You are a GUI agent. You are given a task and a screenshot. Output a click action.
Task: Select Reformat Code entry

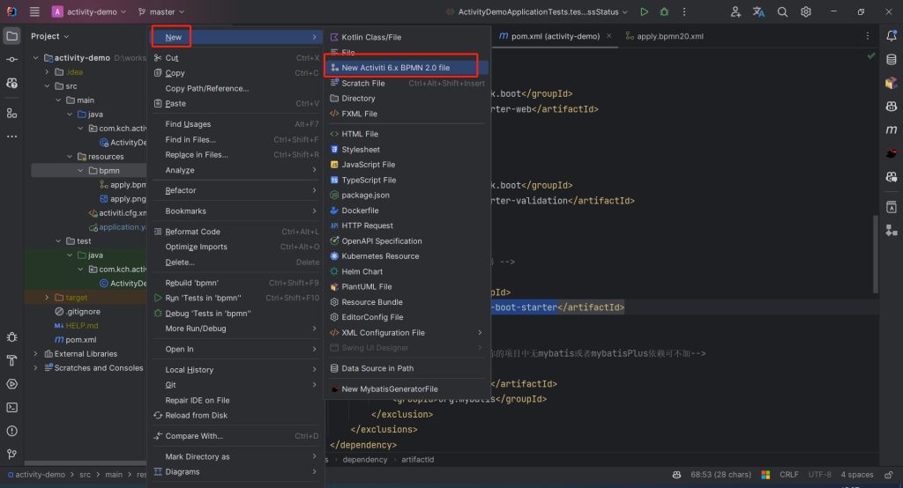pos(236,232)
